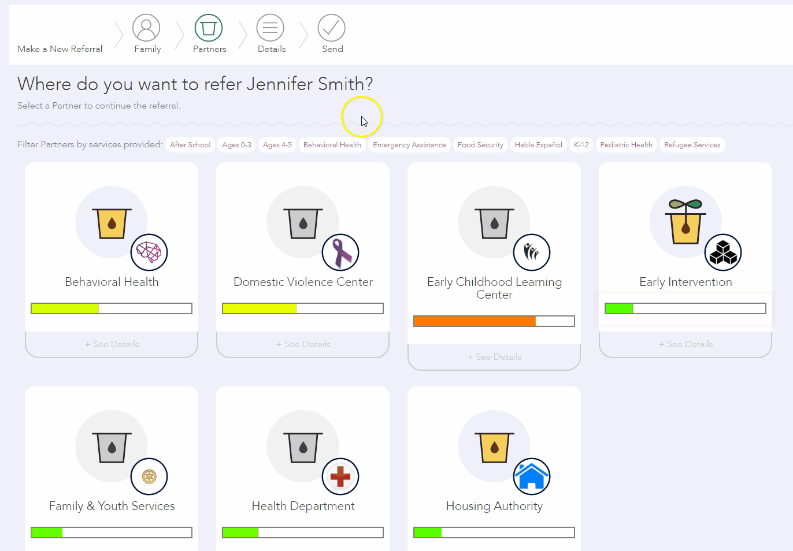Select the Family & Youth Services partner name

click(112, 506)
